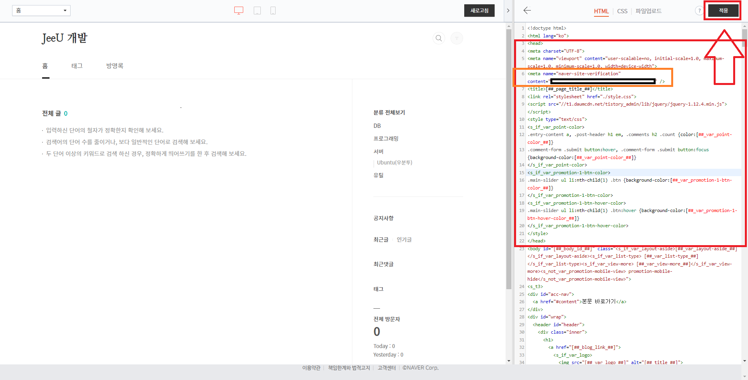Click the 최근댓글 sidebar heading
The height and width of the screenshot is (380, 748).
(384, 264)
